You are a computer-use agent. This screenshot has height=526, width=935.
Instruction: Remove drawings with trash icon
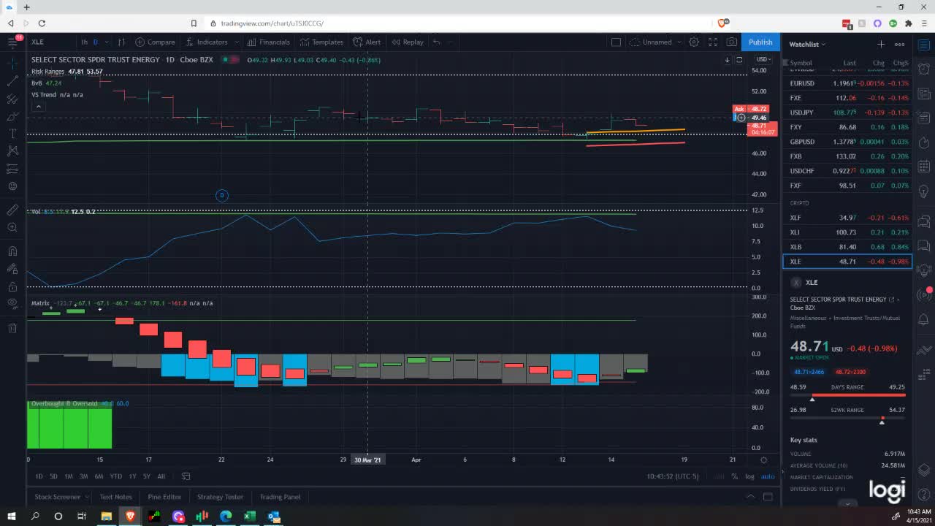point(12,328)
